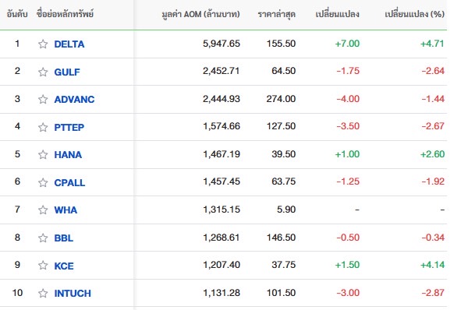Screen dimensions: 461x310
Task: Star the WHA stock
Action: (43, 210)
